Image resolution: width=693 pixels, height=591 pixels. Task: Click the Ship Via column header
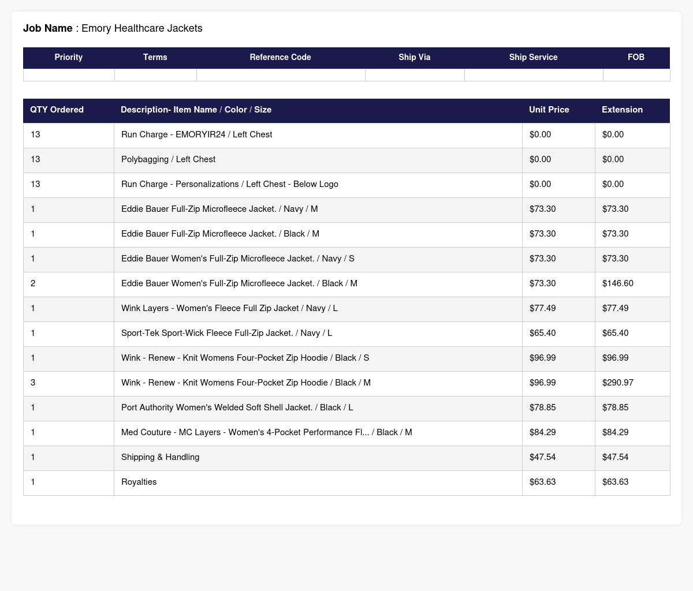(415, 57)
